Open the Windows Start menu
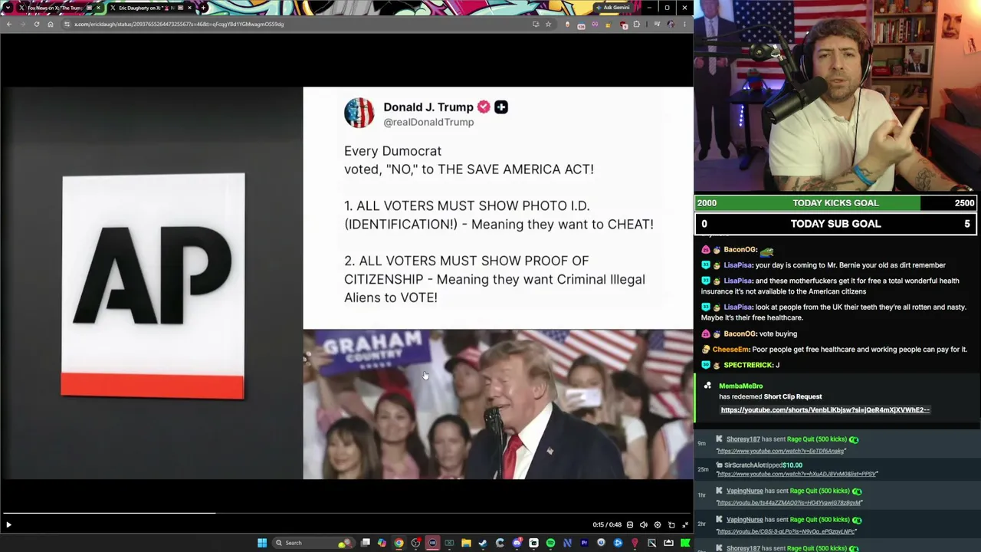 pyautogui.click(x=262, y=543)
